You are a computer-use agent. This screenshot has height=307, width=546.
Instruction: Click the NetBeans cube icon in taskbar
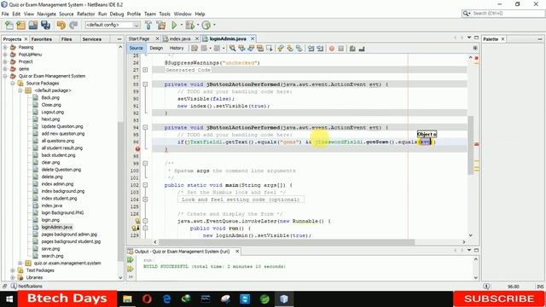coord(284,299)
